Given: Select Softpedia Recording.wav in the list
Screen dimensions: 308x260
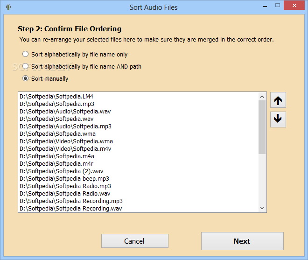Looking at the screenshot, I should coord(139,208).
